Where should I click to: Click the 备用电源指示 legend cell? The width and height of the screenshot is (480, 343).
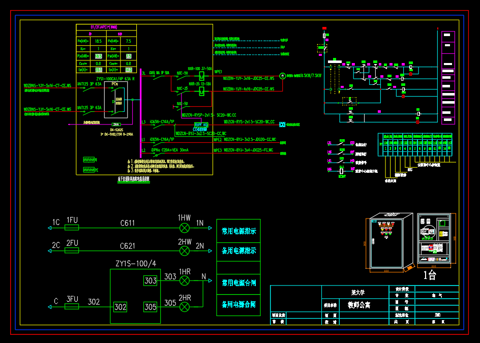pyautogui.click(x=238, y=252)
